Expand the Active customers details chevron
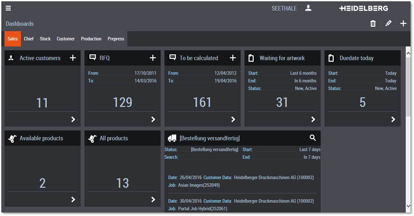414x216 pixels. (x=73, y=120)
